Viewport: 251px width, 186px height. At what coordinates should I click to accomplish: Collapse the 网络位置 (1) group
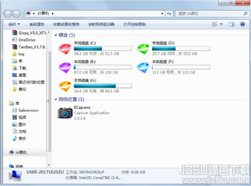tap(56, 99)
